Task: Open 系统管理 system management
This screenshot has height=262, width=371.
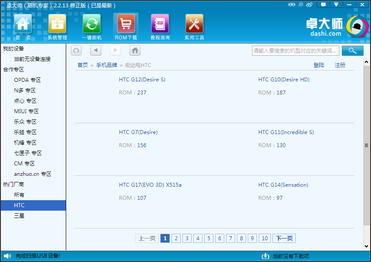Action: coord(57,27)
